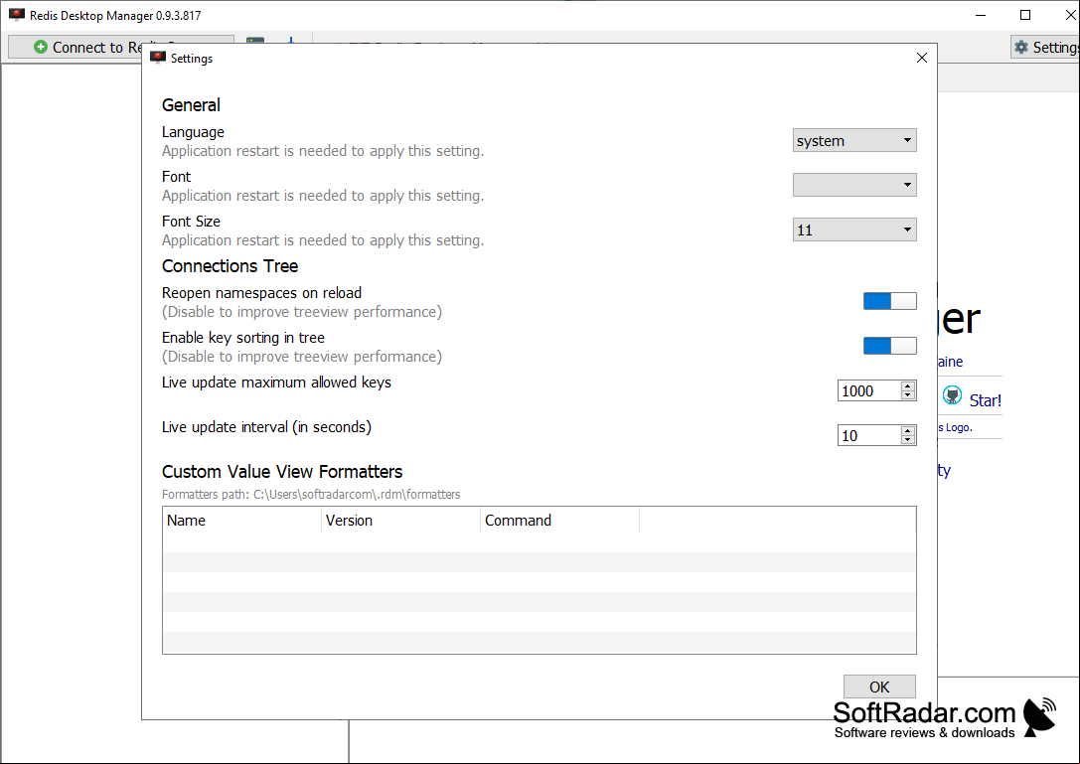Screen dimensions: 1080x764
Task: Increase Live update interval seconds
Action: pyautogui.click(x=908, y=430)
